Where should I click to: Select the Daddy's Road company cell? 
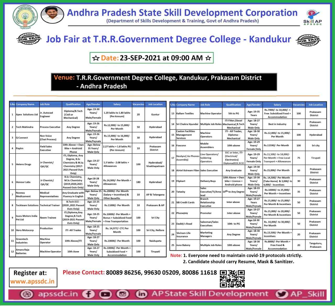[x=188, y=224]
